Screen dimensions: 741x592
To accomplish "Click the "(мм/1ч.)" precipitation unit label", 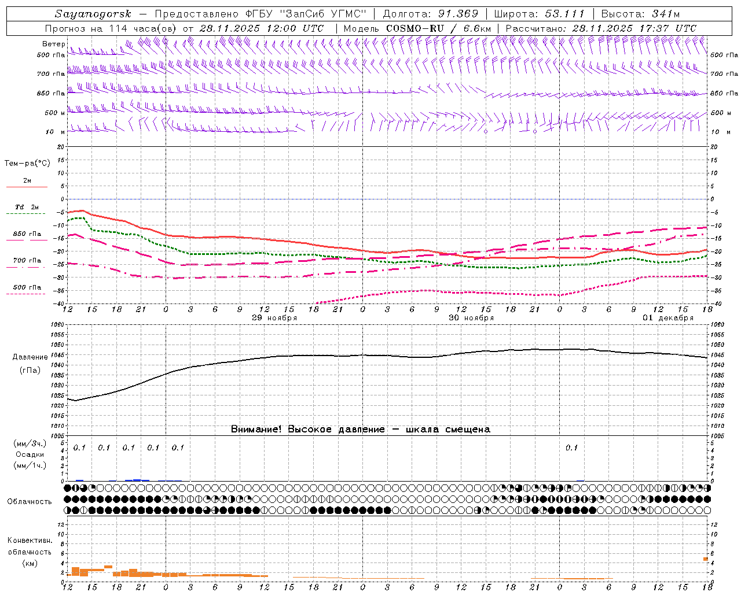I will tap(30, 465).
